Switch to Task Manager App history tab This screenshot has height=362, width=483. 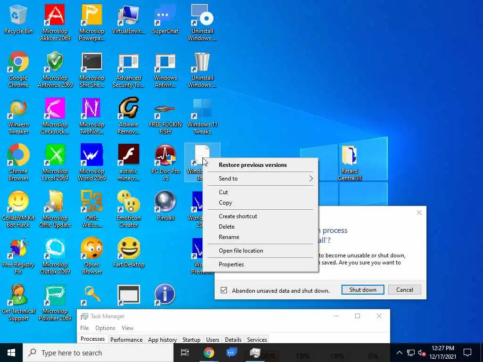click(x=162, y=339)
